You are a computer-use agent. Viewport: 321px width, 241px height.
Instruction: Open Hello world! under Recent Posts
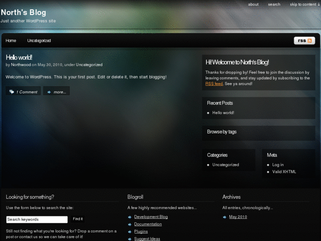(223, 113)
